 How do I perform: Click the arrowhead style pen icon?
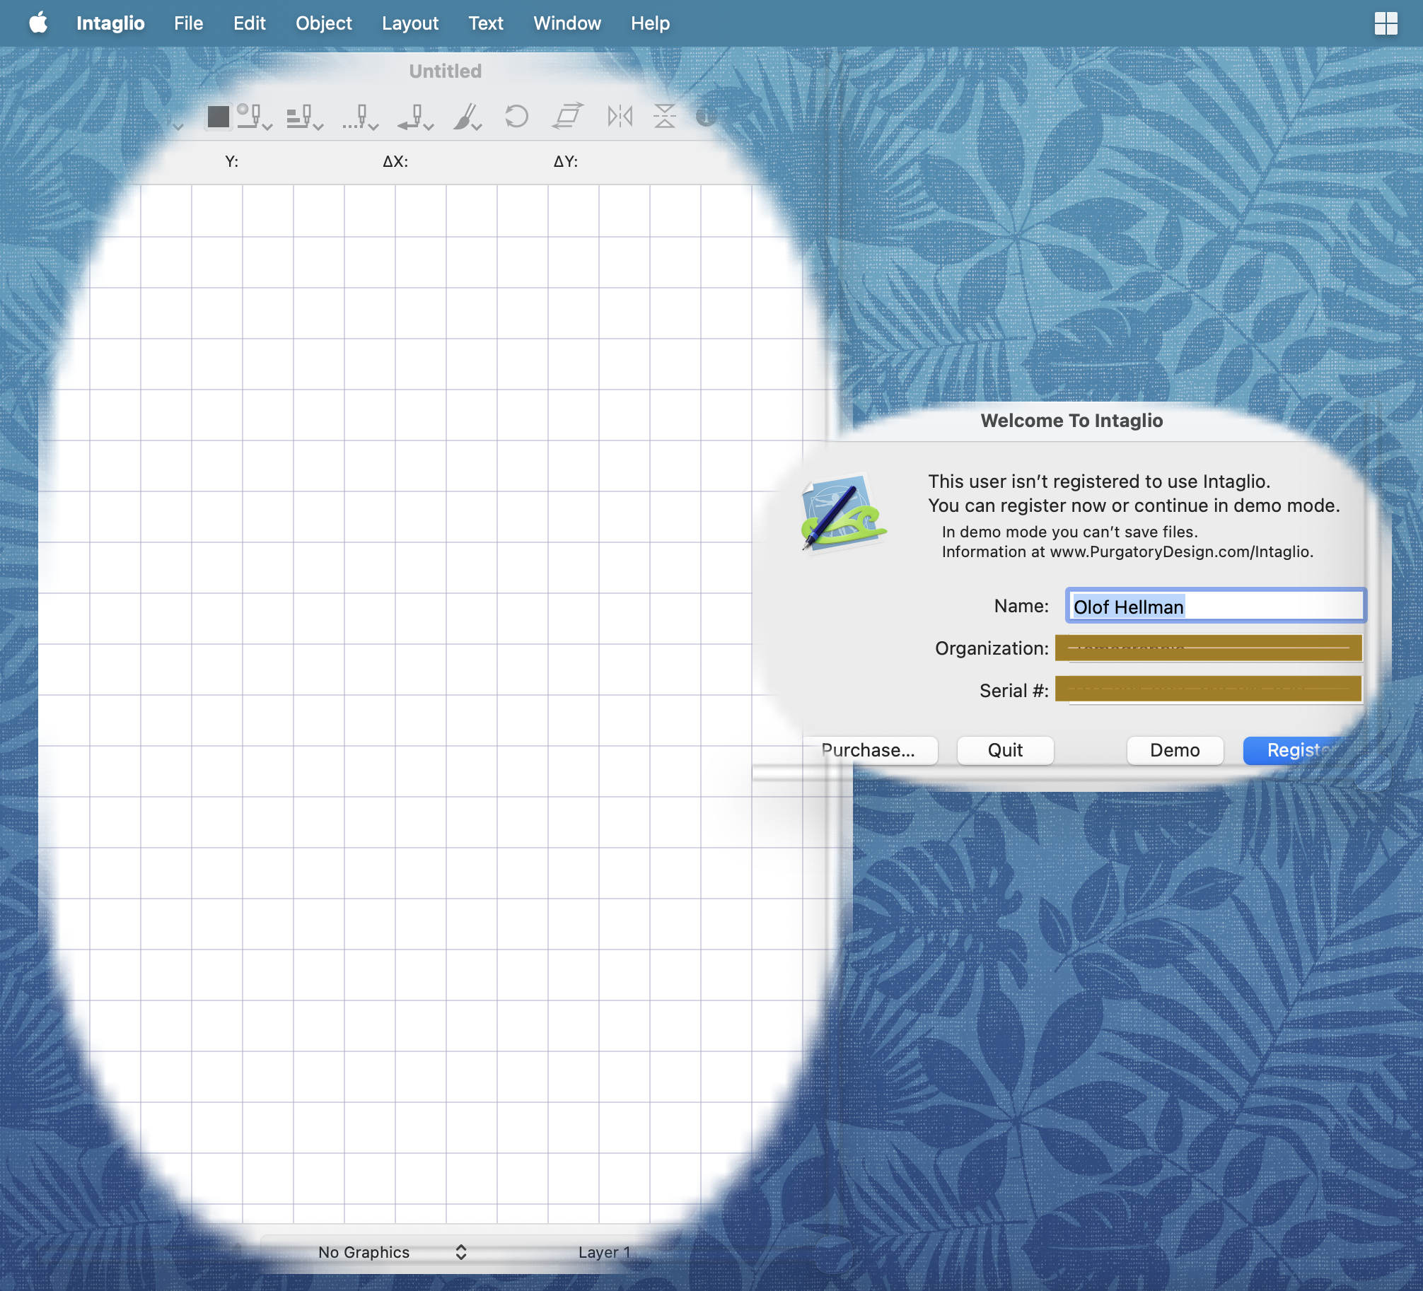tap(414, 117)
